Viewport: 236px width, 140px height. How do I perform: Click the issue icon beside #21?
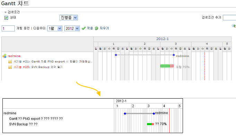(10, 61)
